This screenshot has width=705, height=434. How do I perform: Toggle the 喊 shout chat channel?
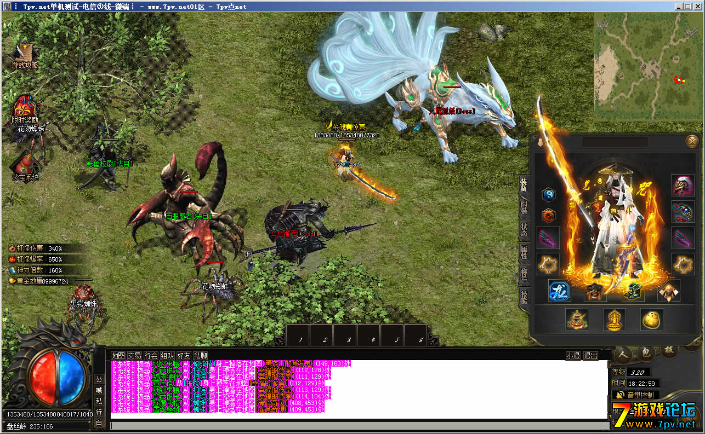(99, 390)
